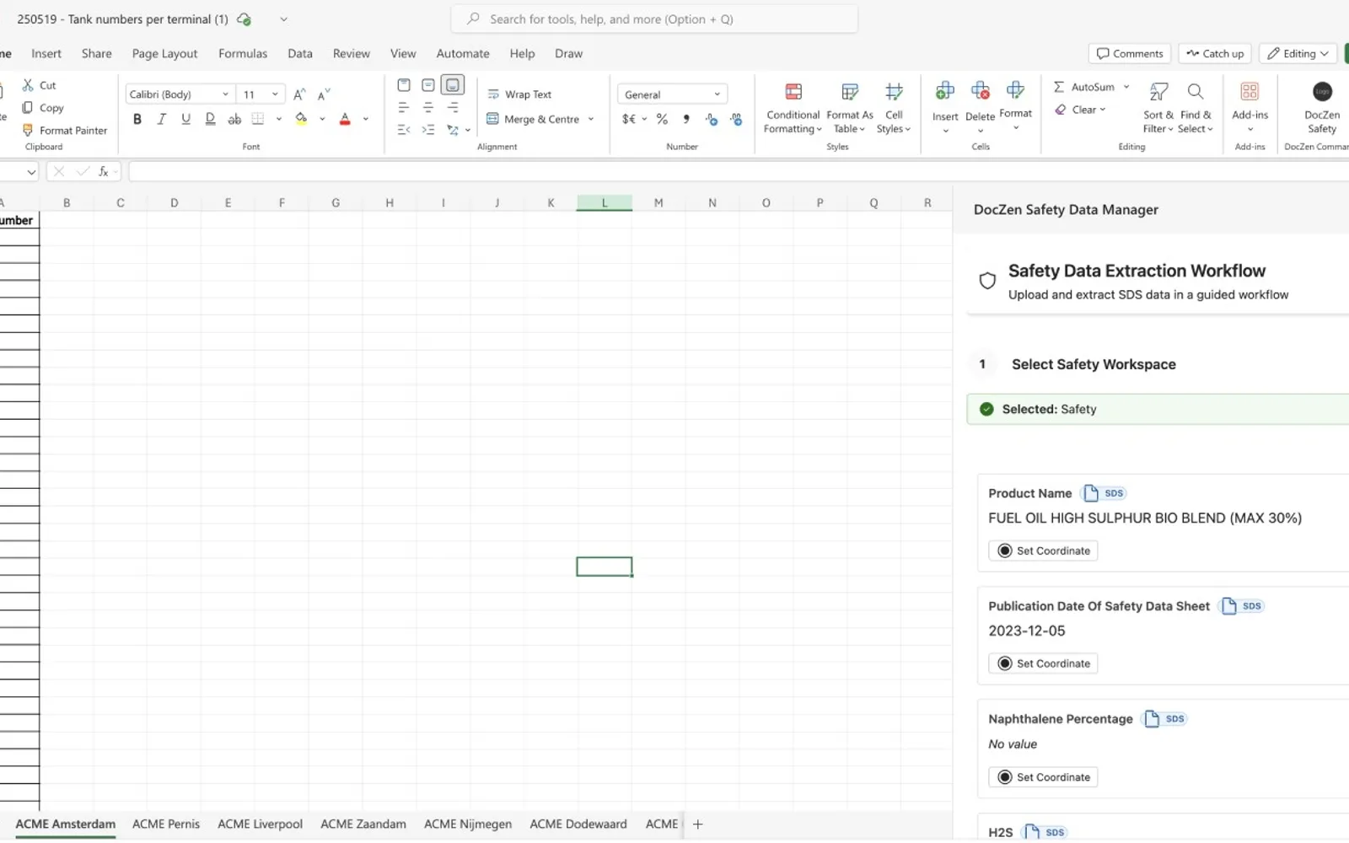Viewport: 1349px width, 843px height.
Task: Open the ACME Liverpool sheet tab
Action: pos(260,824)
